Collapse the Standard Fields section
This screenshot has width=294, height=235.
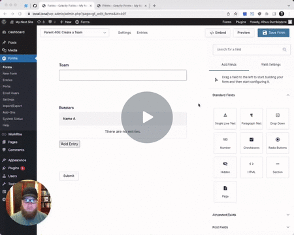coord(288,95)
